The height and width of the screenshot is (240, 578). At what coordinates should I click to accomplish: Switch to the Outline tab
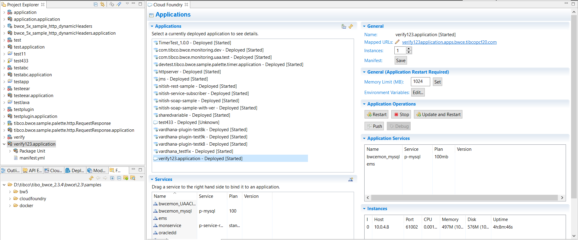coord(11,170)
